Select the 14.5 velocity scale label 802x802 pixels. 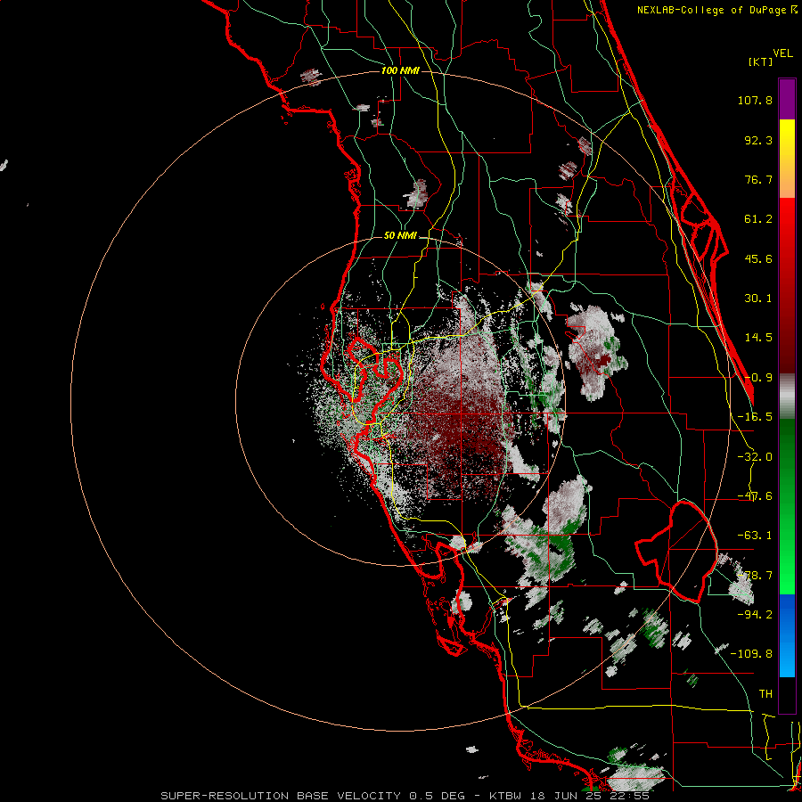[758, 338]
